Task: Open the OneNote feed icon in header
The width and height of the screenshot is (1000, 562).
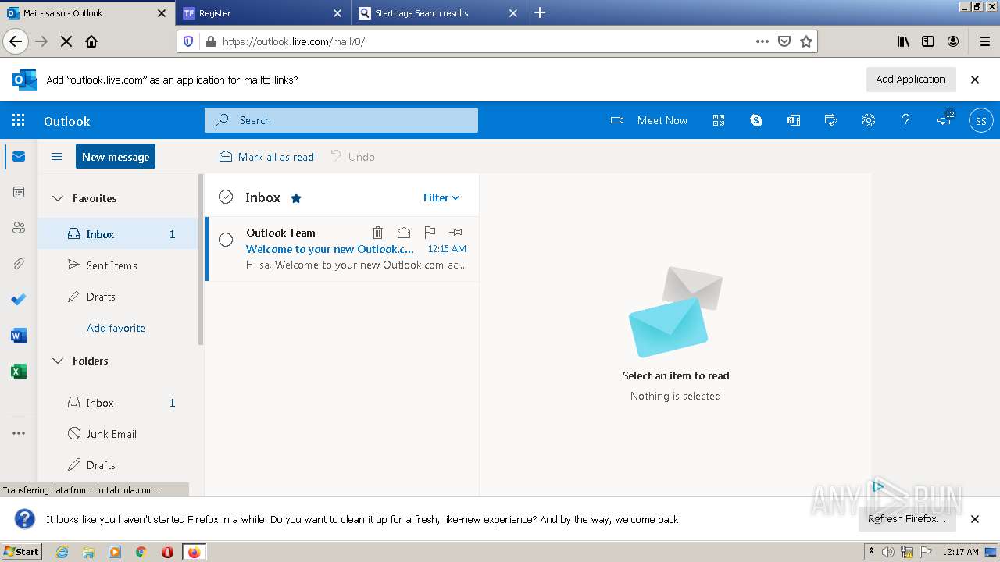Action: point(794,120)
